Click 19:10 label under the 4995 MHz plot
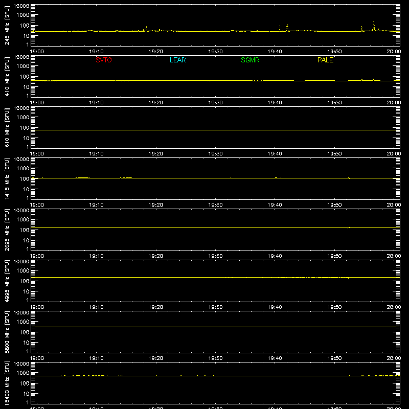This screenshot has width=409, height=409. coord(96,307)
